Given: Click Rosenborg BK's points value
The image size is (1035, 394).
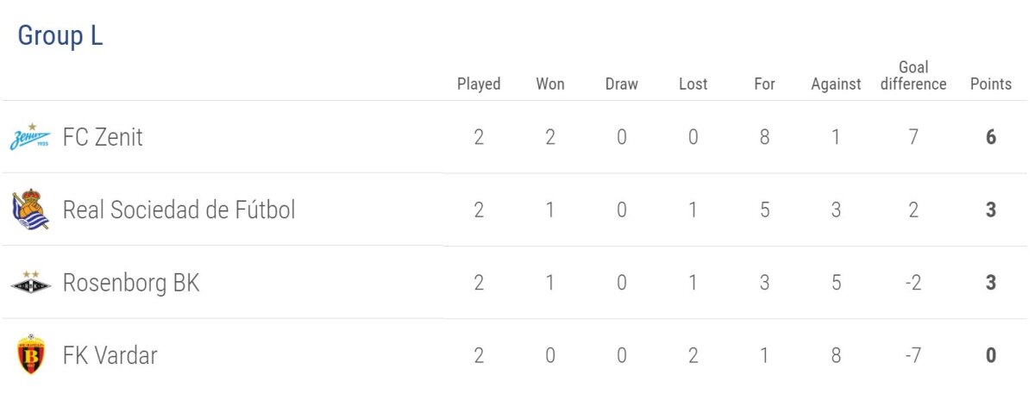Looking at the screenshot, I should tap(991, 283).
